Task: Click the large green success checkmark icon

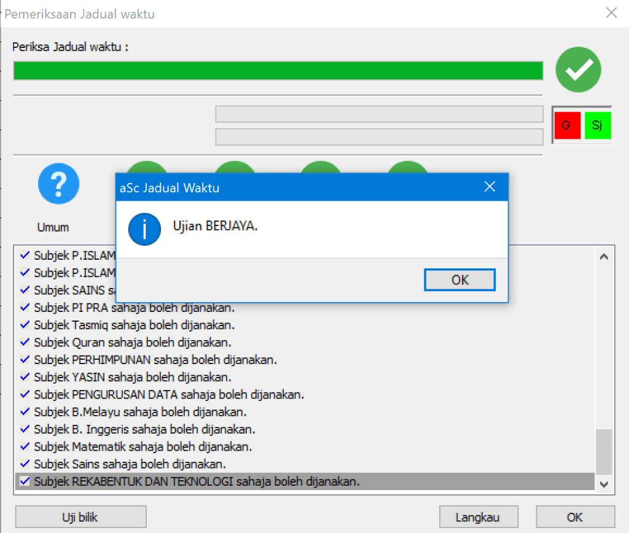Action: coord(578,69)
